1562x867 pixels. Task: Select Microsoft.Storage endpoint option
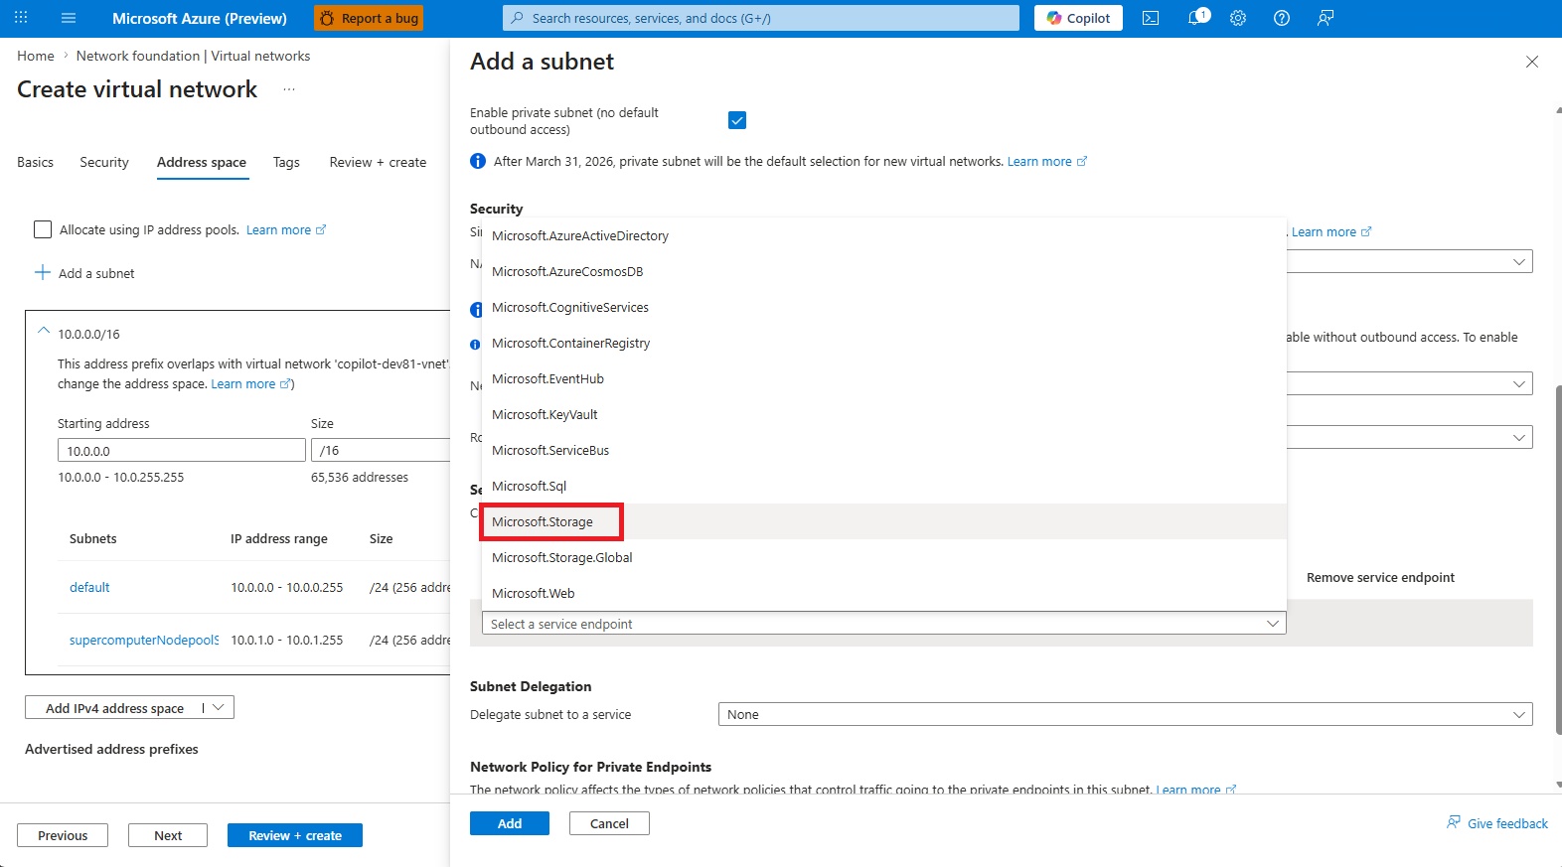[884, 521]
